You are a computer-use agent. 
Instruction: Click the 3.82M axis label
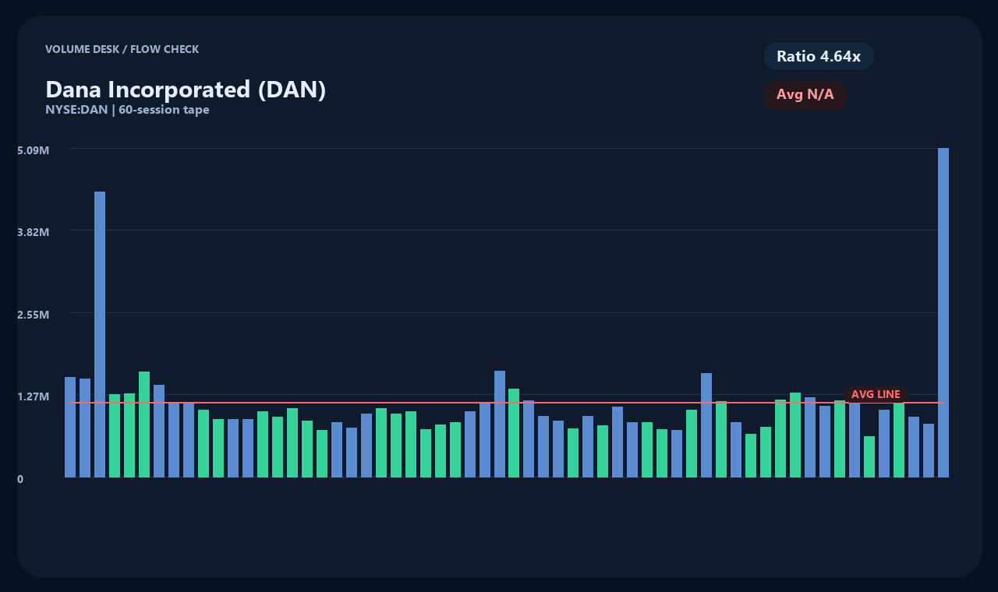point(34,232)
